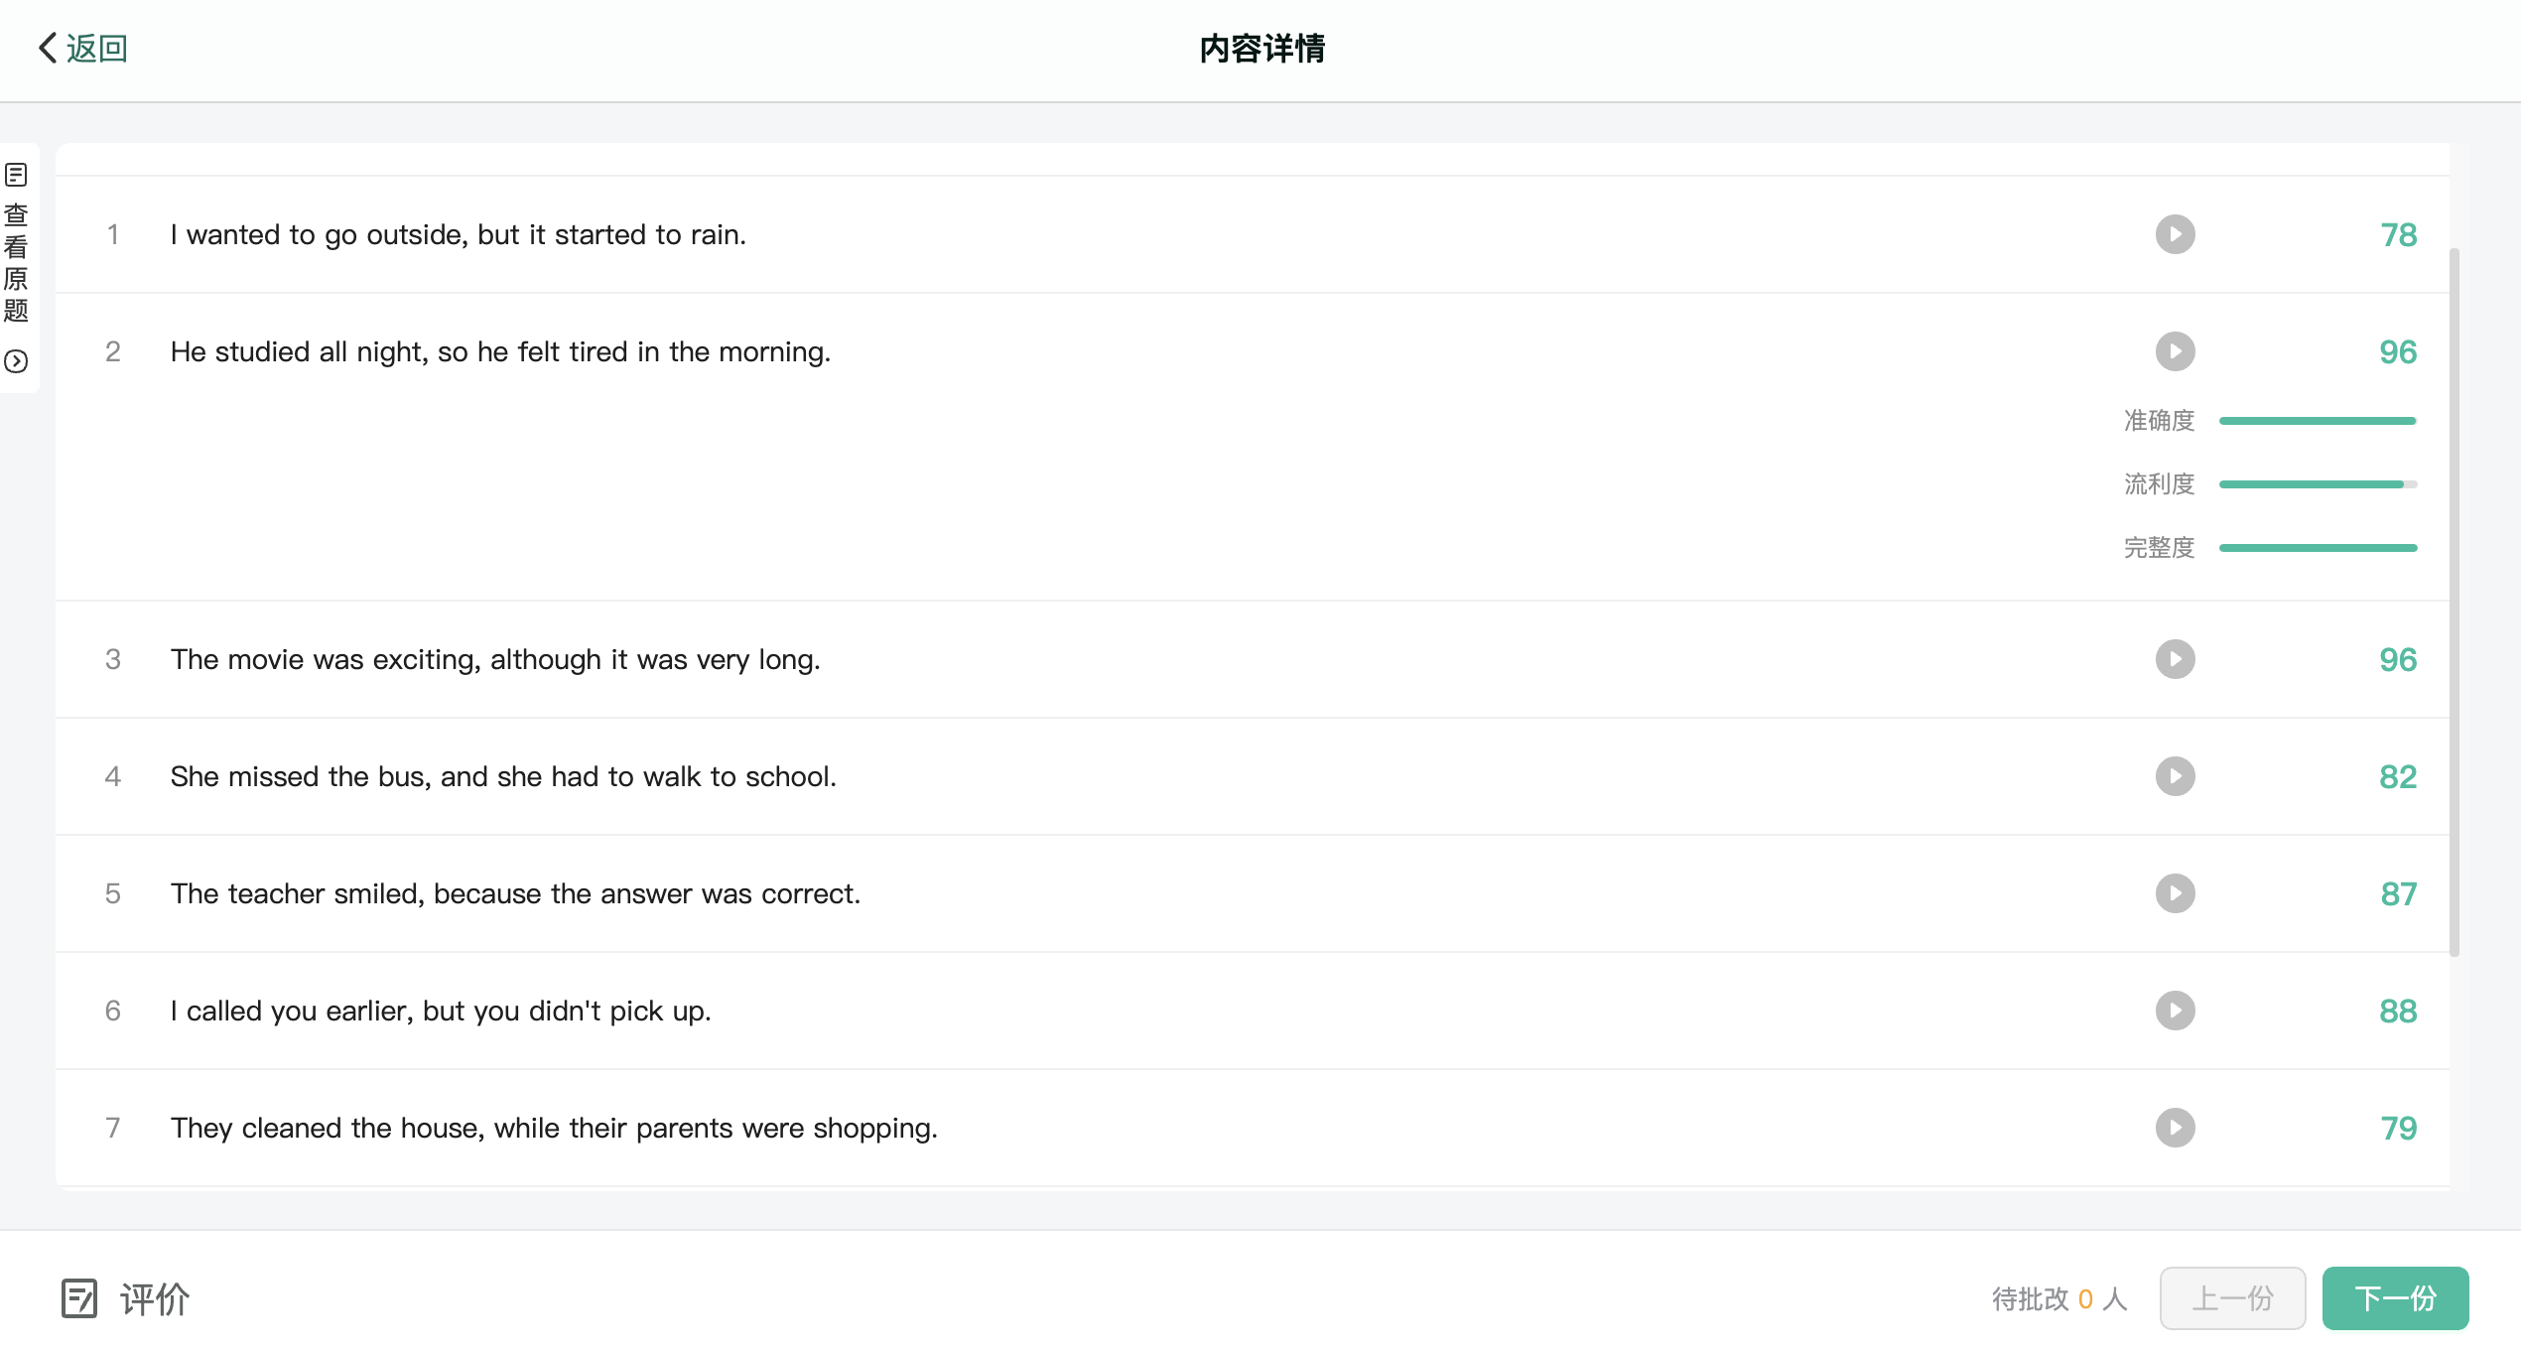Click the 准确度 accuracy progress bar
The width and height of the screenshot is (2521, 1352).
[2318, 421]
